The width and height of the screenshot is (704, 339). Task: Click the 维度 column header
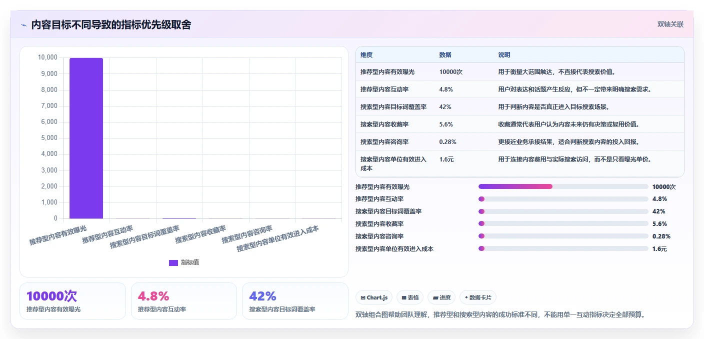[x=366, y=55]
